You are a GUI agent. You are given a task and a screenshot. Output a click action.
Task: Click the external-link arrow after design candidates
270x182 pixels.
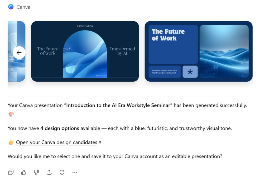pyautogui.click(x=100, y=142)
